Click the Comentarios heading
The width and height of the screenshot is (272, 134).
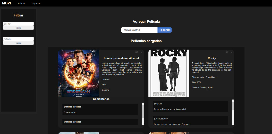tap(101, 99)
